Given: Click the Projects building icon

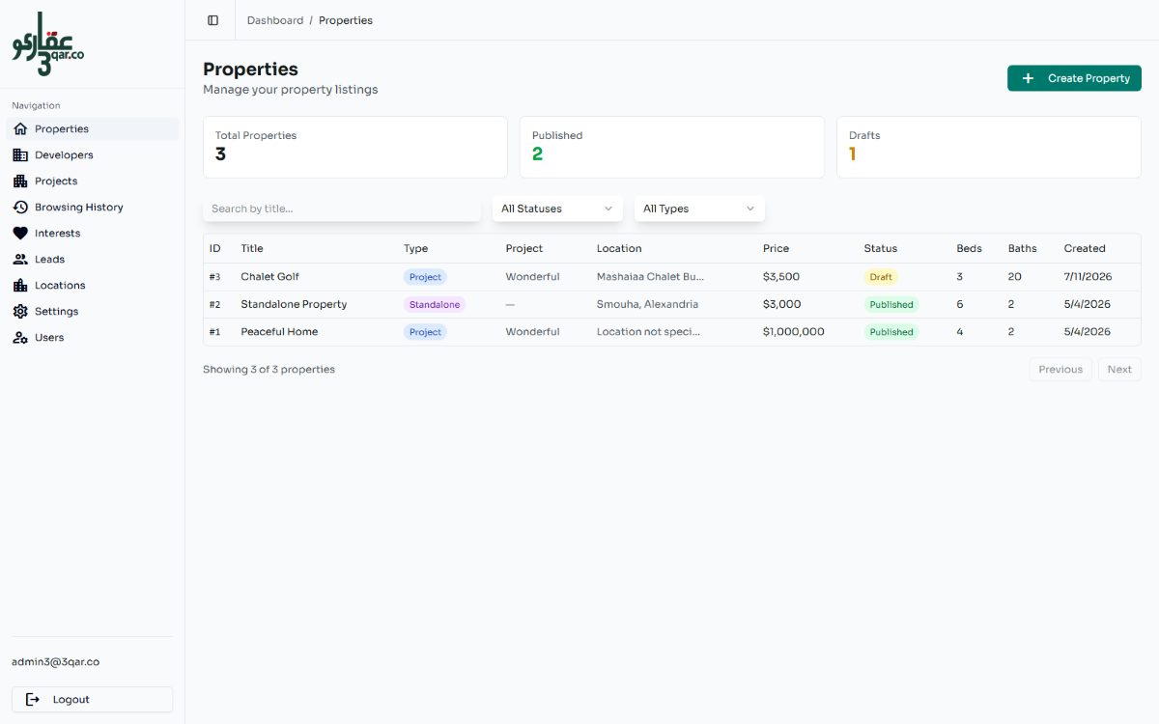Looking at the screenshot, I should point(20,181).
